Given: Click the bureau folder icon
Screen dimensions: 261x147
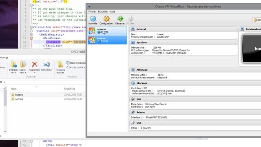Looking at the screenshot, I should [x=13, y=95].
